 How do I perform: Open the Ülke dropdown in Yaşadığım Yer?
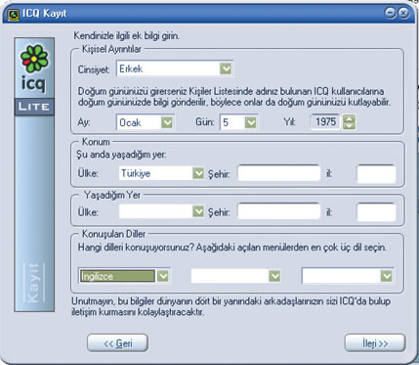161,211
